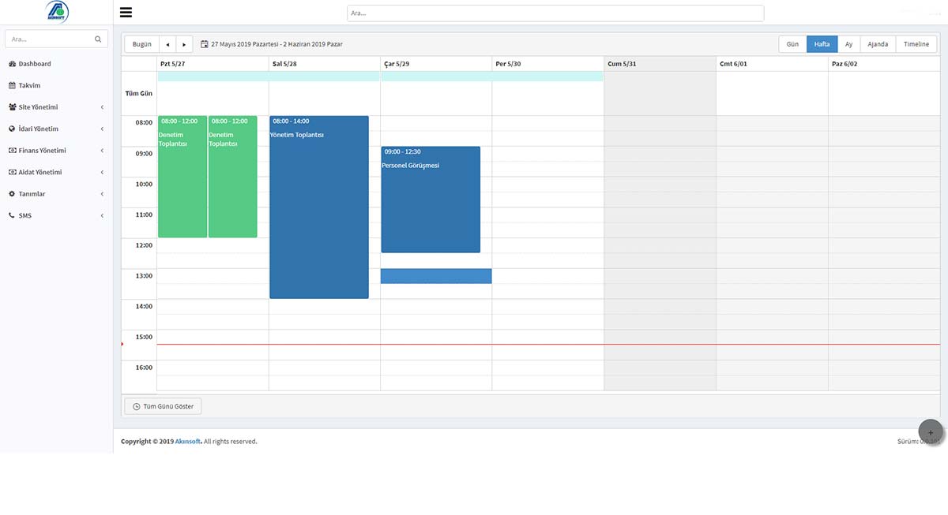Switch to Ay view
The height and width of the screenshot is (515, 948).
tap(848, 44)
